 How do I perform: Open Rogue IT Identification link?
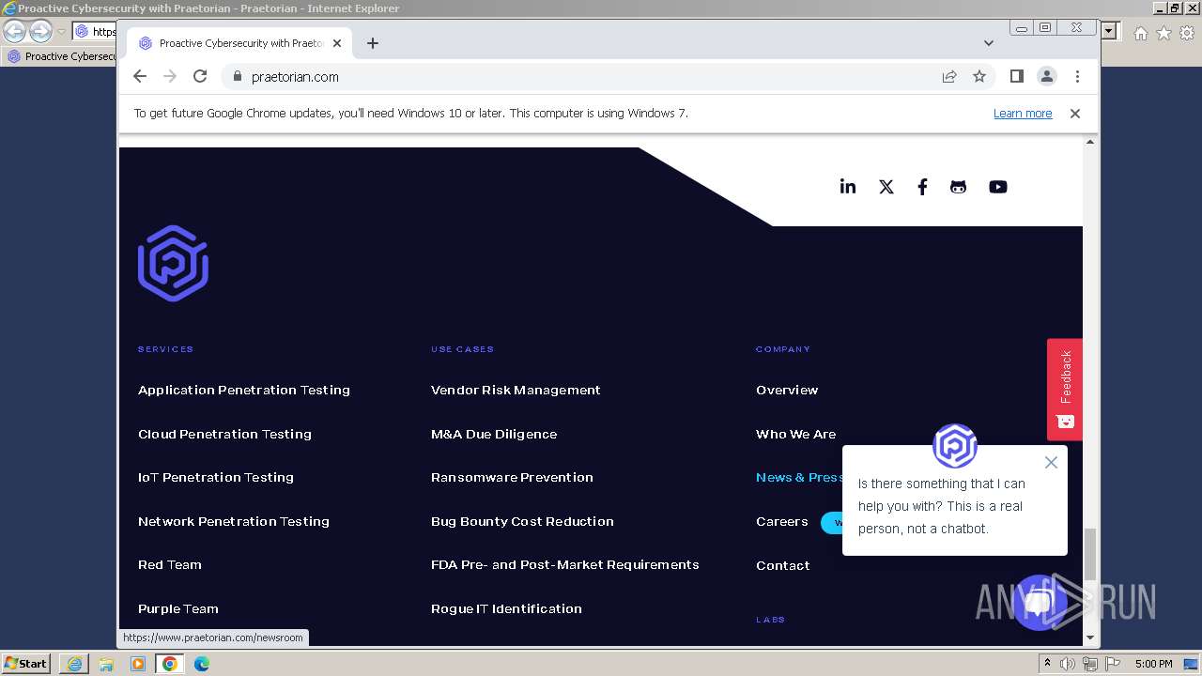506,608
